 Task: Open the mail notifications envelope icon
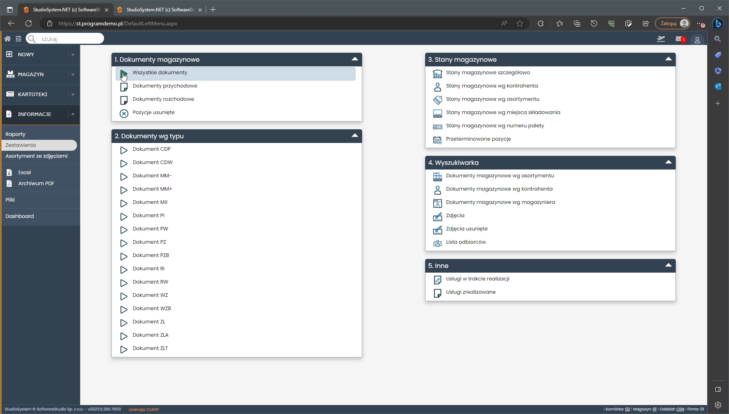point(679,39)
